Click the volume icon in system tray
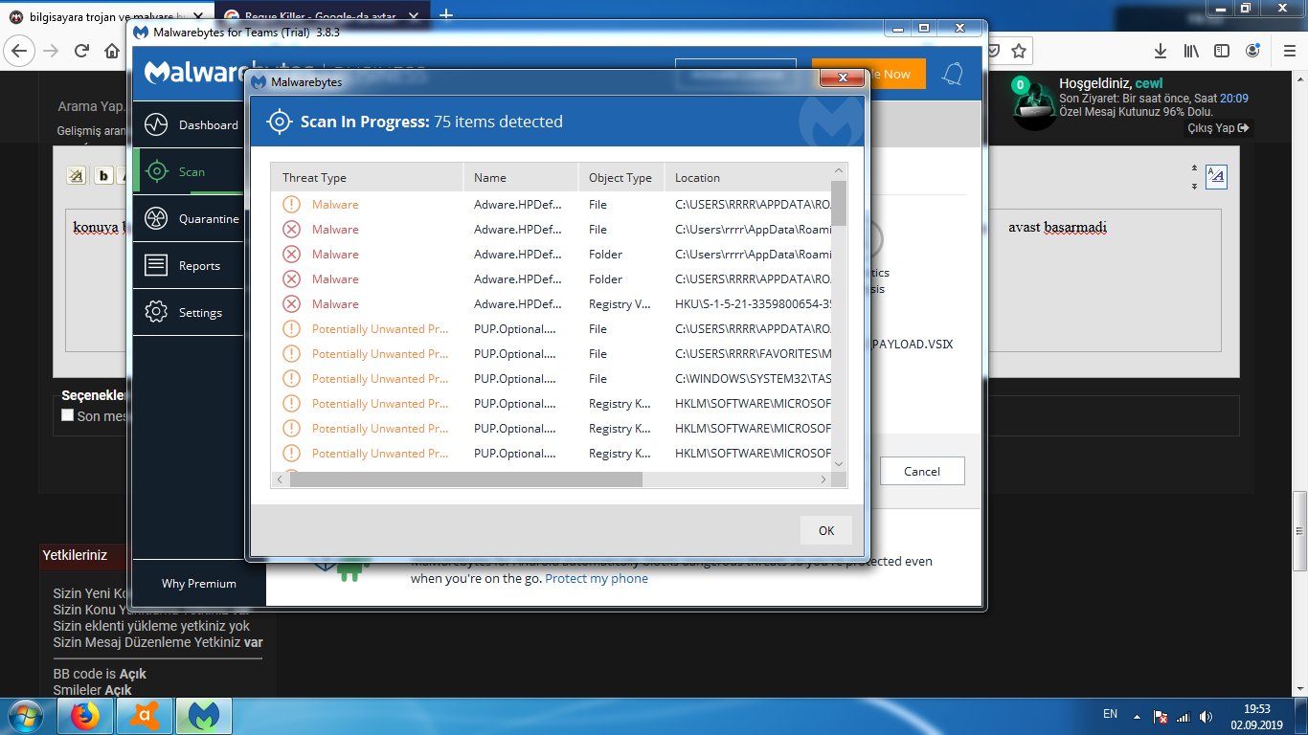Screen dimensions: 1308x735 point(1206,716)
